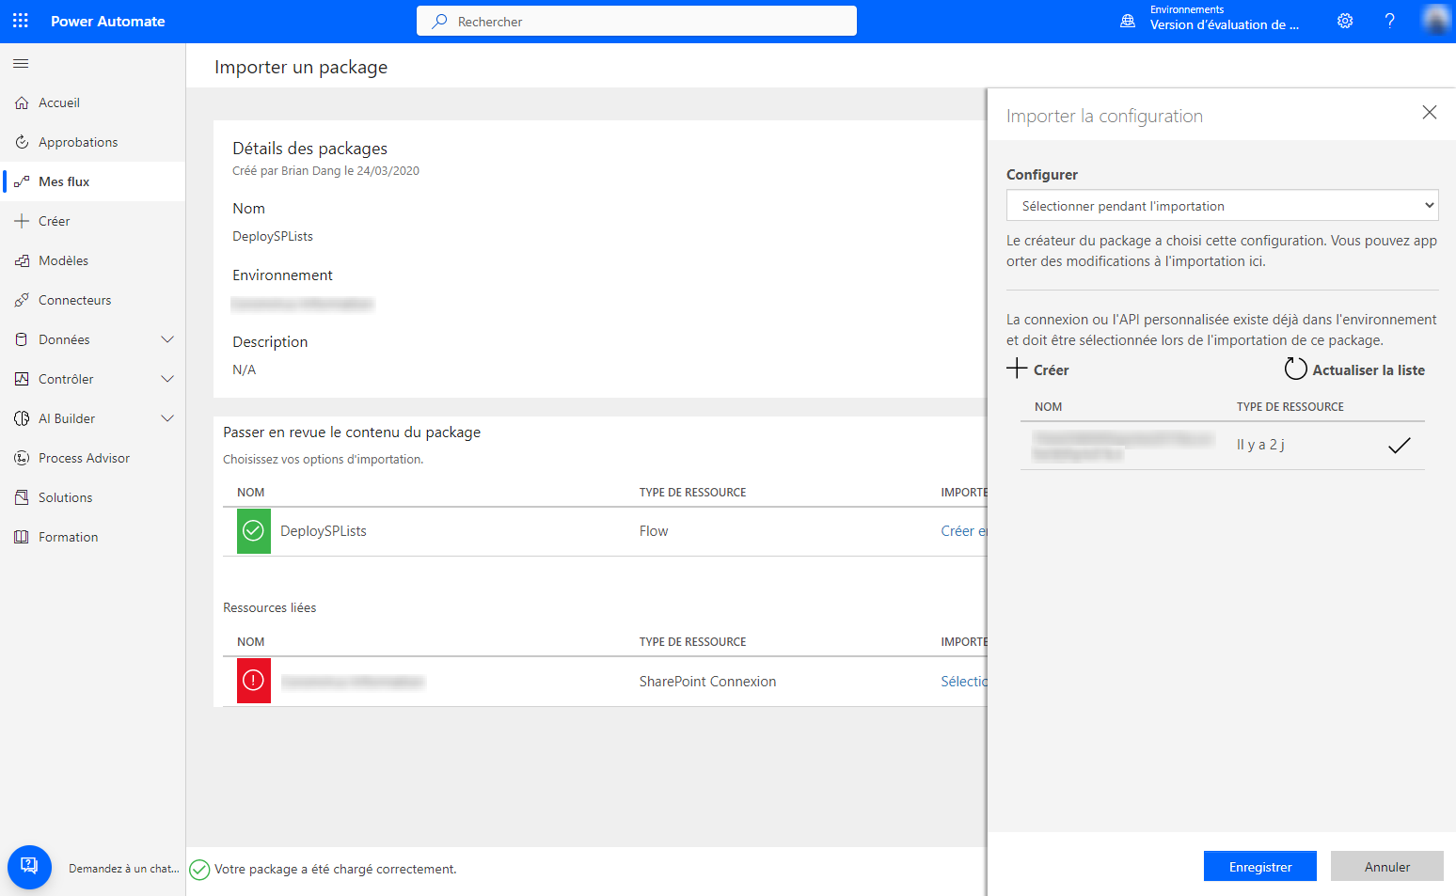Click the Power Automate title
The width and height of the screenshot is (1456, 896).
108,21
